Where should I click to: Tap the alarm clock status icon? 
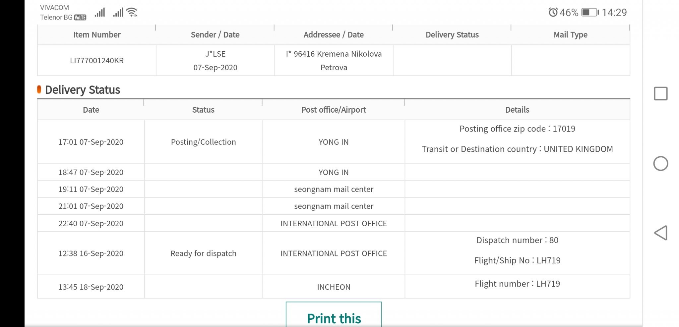[x=553, y=13]
